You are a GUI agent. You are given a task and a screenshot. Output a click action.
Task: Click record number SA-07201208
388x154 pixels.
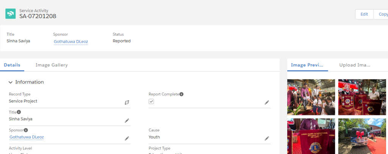(x=38, y=16)
